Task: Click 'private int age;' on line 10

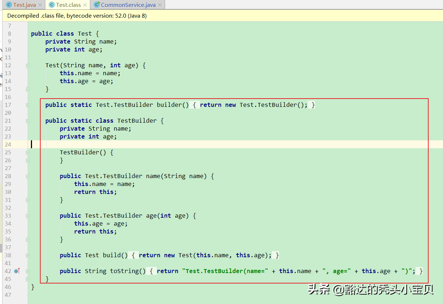Action: click(x=74, y=50)
